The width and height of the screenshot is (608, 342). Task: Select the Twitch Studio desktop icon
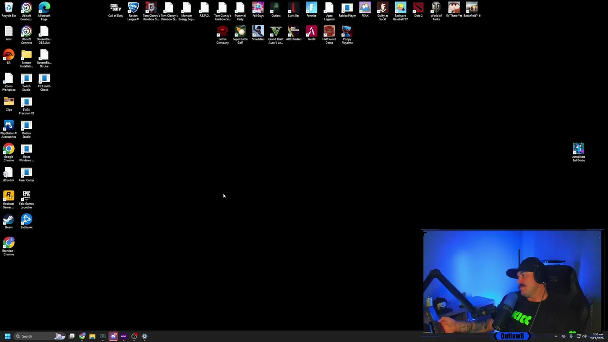(x=26, y=82)
